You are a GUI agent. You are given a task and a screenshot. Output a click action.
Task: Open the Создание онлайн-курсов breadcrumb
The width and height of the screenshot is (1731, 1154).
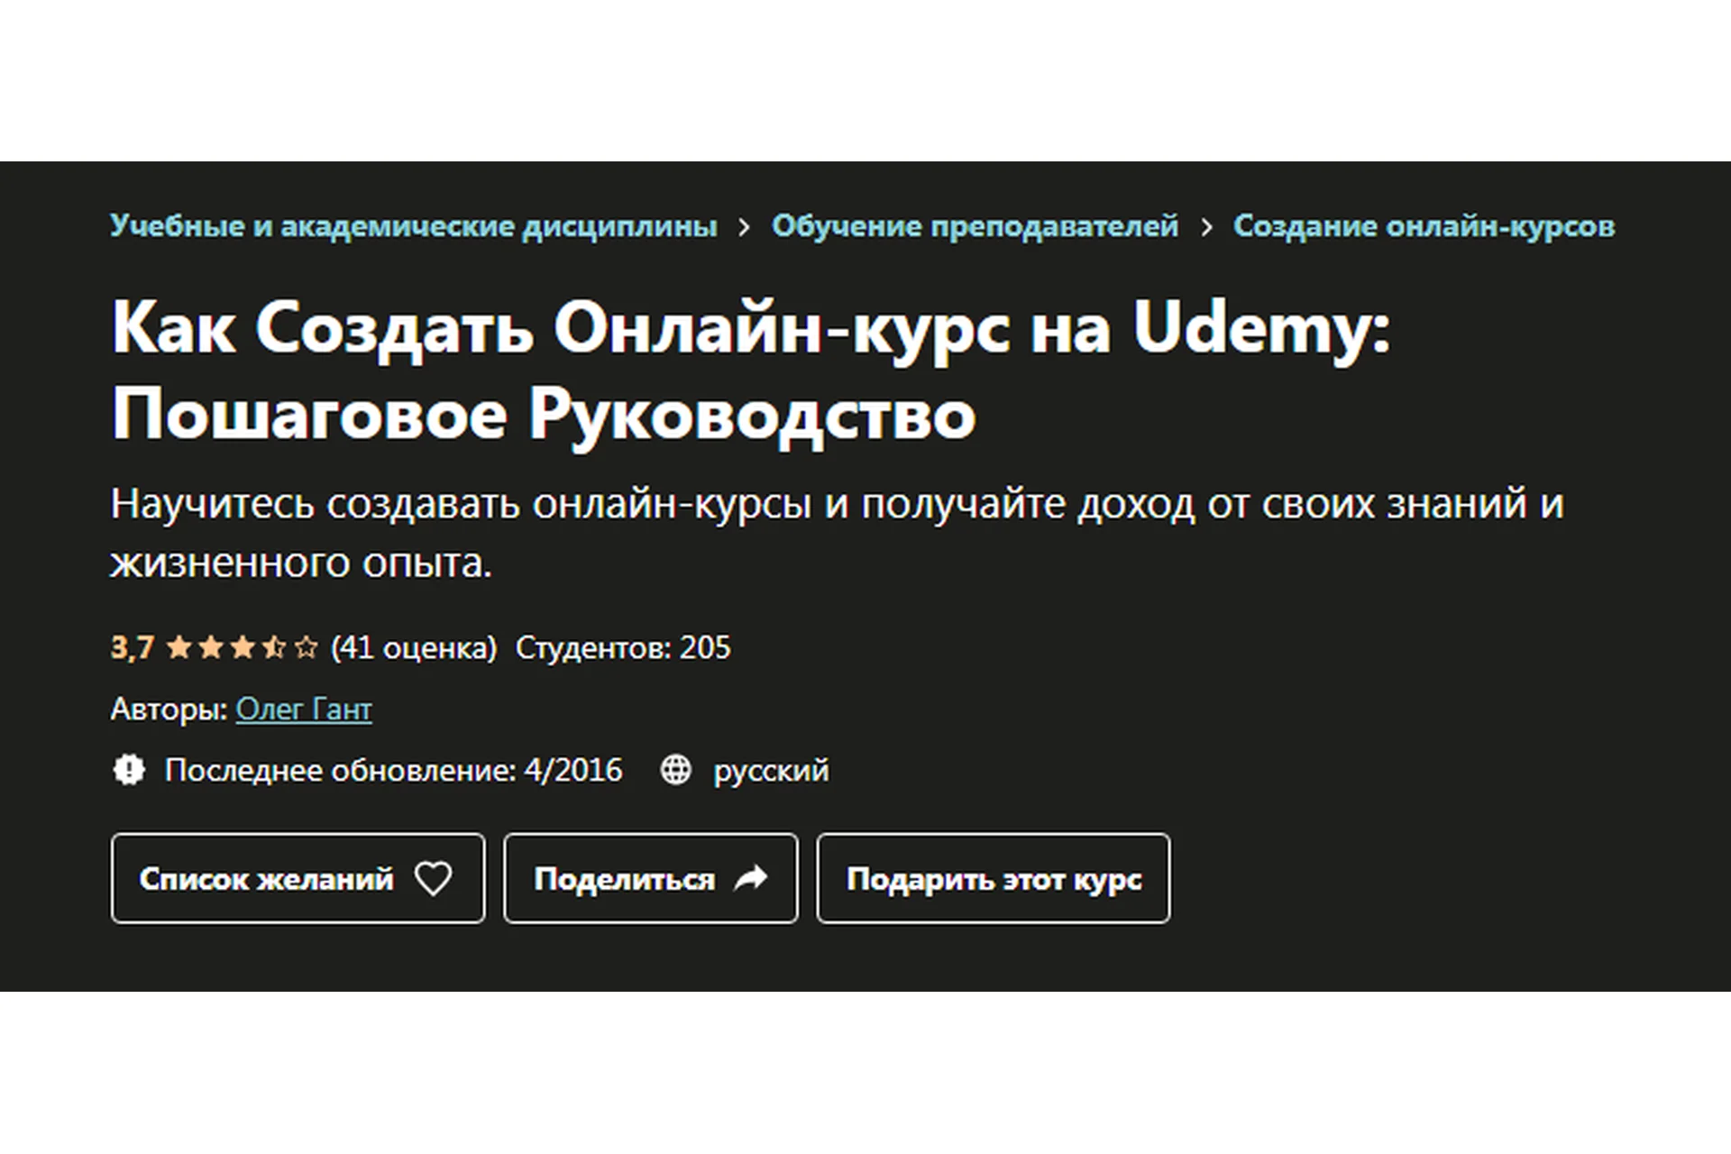coord(1423,227)
